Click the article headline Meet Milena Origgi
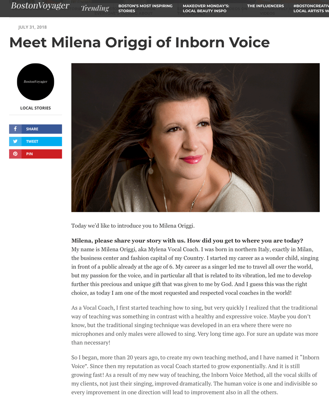The width and height of the screenshot is (329, 398). pyautogui.click(x=139, y=42)
